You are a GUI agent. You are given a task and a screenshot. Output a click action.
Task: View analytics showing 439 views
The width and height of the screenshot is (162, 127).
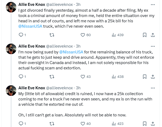click(114, 35)
